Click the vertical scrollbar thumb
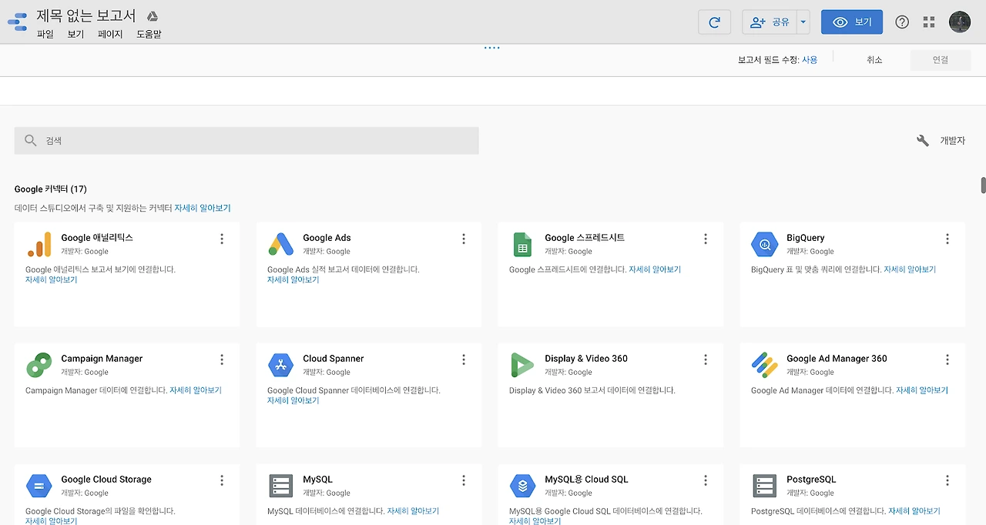The image size is (986, 525). tap(983, 186)
